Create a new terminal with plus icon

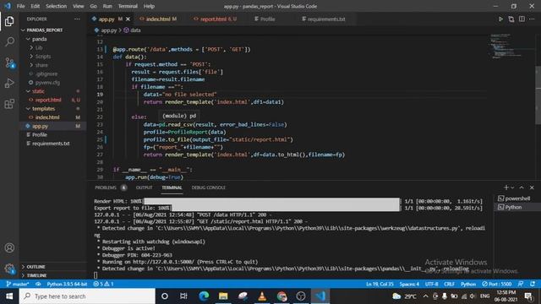click(x=505, y=187)
